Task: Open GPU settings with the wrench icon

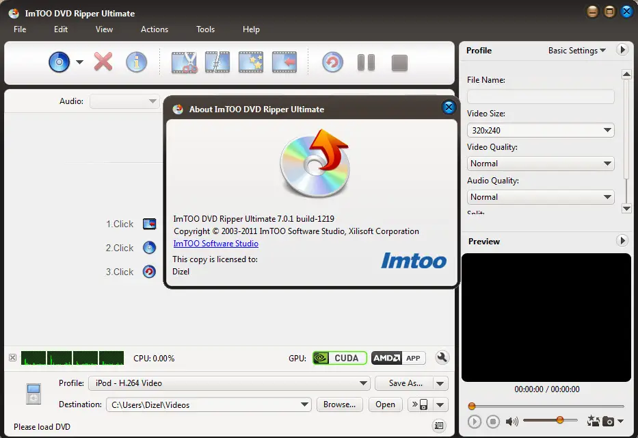Action: 442,358
